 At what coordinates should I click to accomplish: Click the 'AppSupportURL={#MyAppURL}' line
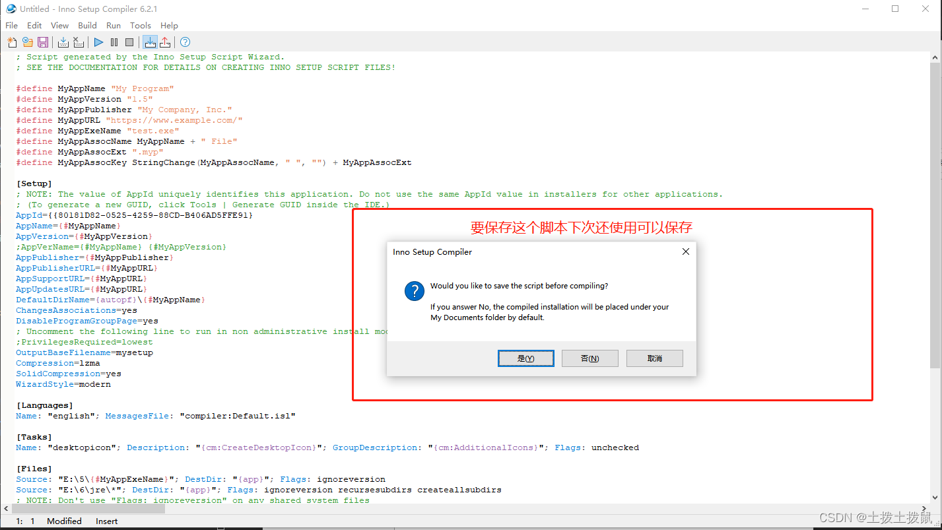[x=82, y=279]
